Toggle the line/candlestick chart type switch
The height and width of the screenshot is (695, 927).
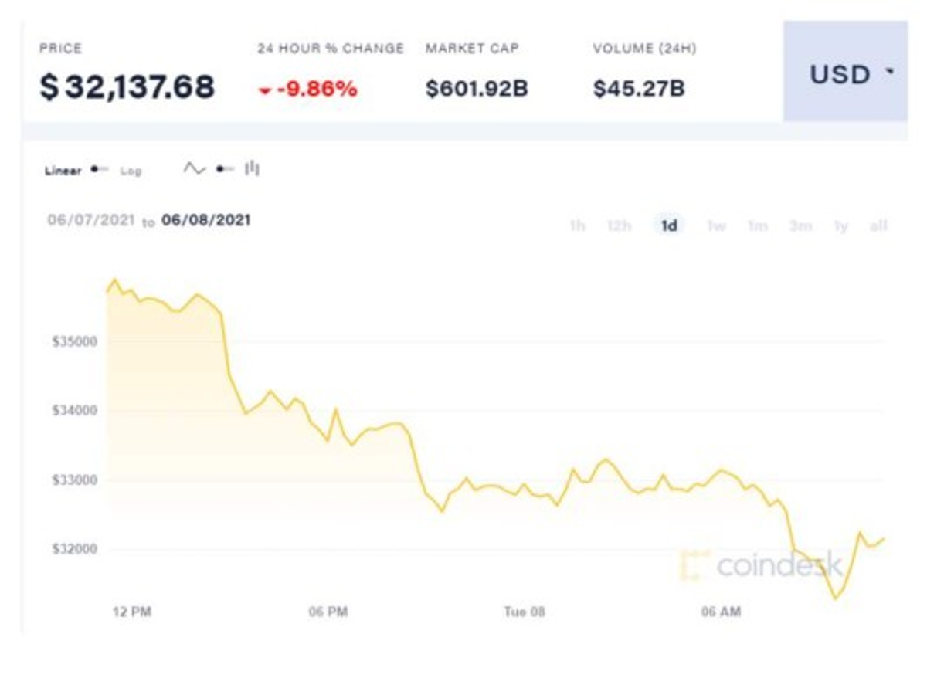coord(225,169)
